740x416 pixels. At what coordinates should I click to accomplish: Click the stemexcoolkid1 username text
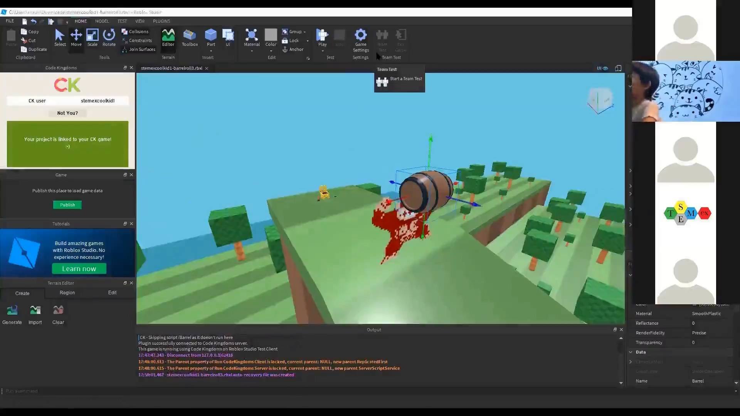tap(98, 101)
